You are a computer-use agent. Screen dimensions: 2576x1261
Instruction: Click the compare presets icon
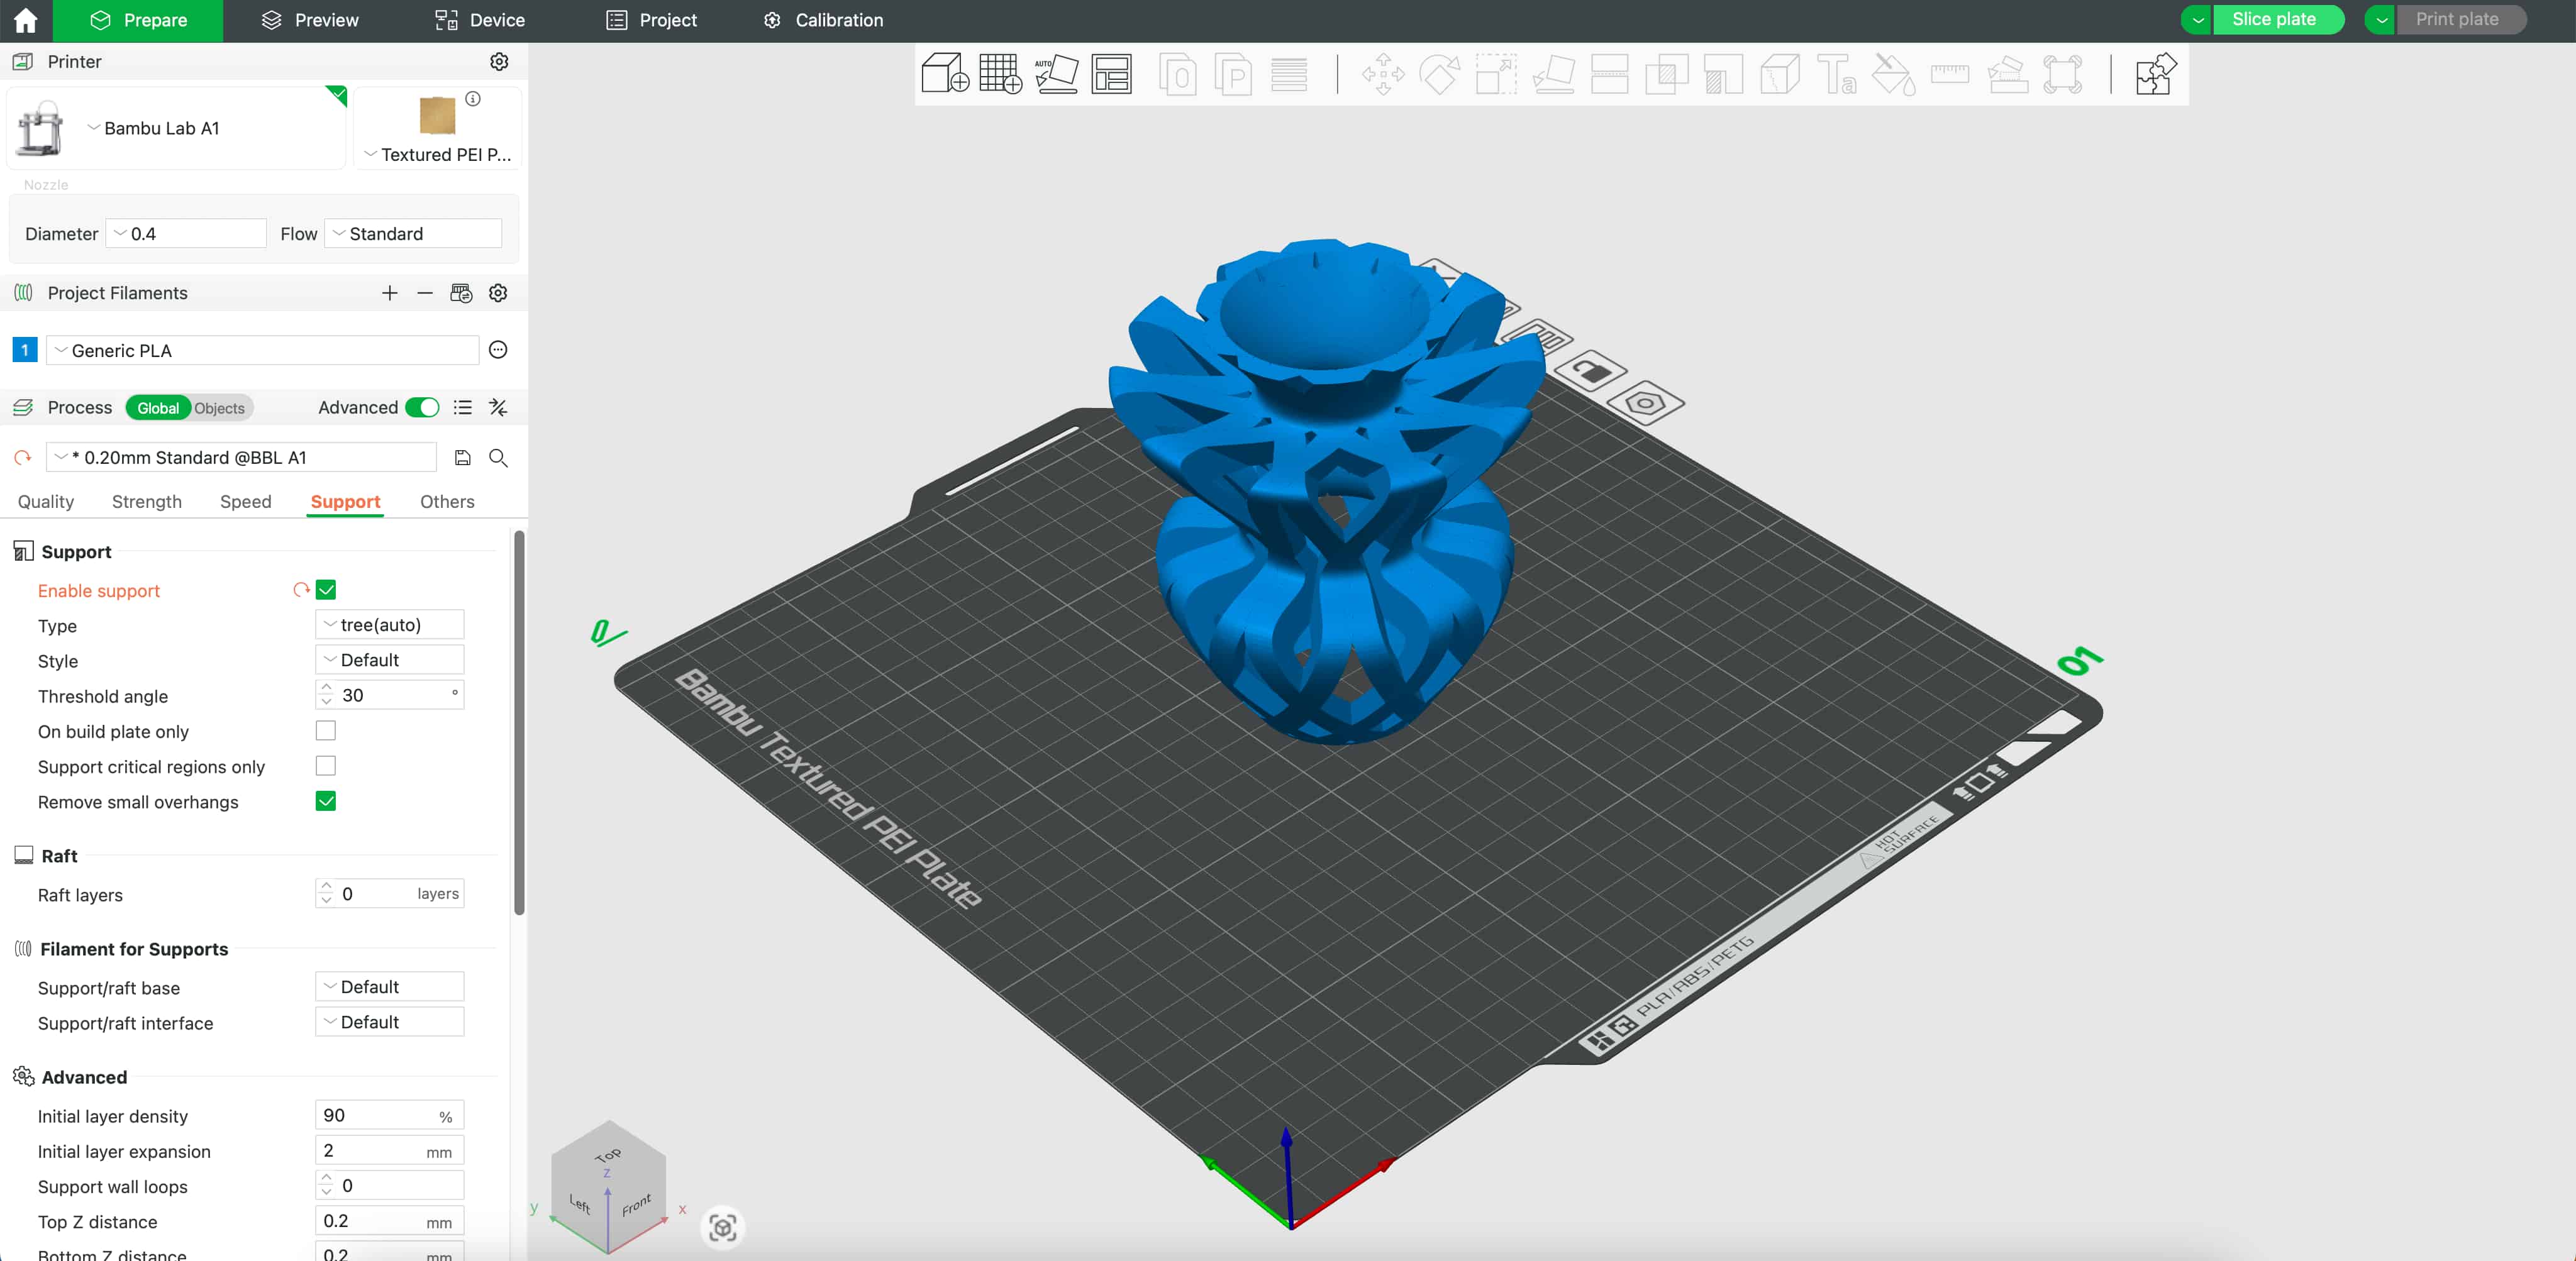(x=498, y=408)
